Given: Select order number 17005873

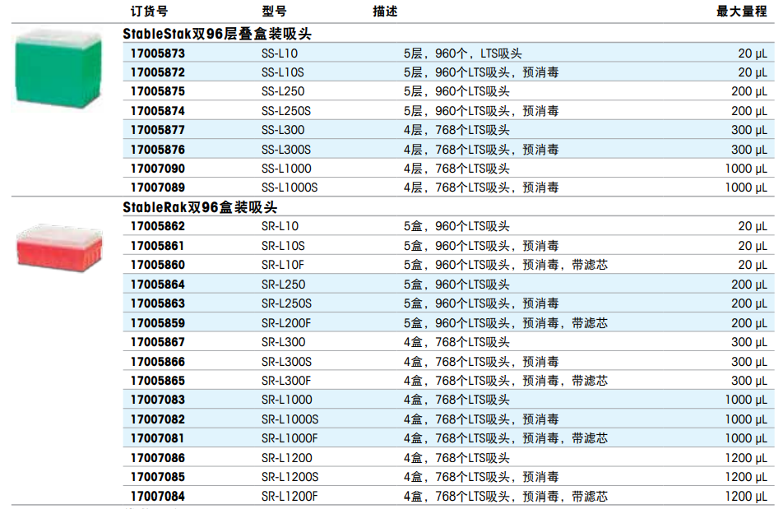Looking at the screenshot, I should [158, 53].
